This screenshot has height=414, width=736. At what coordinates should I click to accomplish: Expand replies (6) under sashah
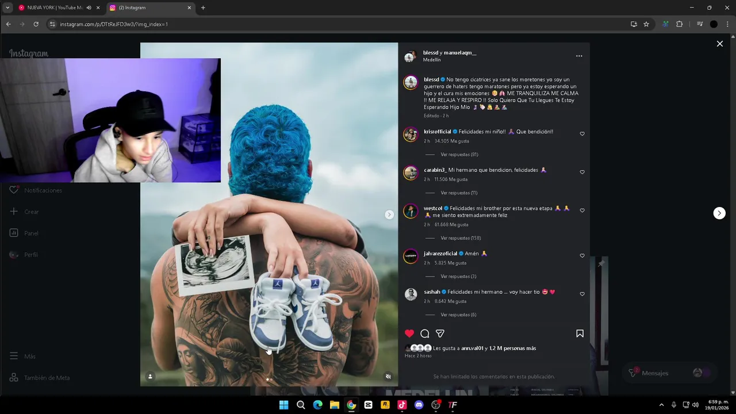[458, 315]
